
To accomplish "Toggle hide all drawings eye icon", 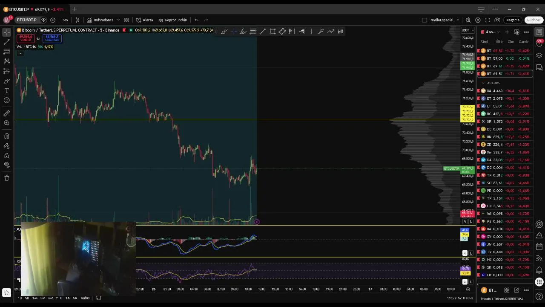I will [x=6, y=165].
